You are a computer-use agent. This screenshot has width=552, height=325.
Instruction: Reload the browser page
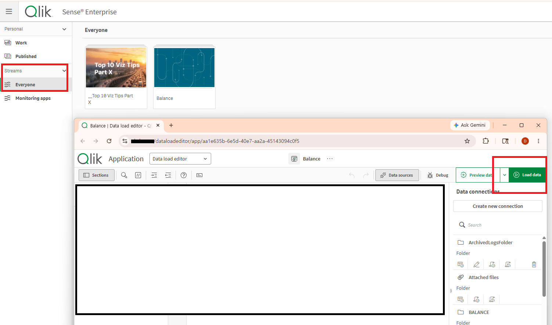[x=109, y=141]
